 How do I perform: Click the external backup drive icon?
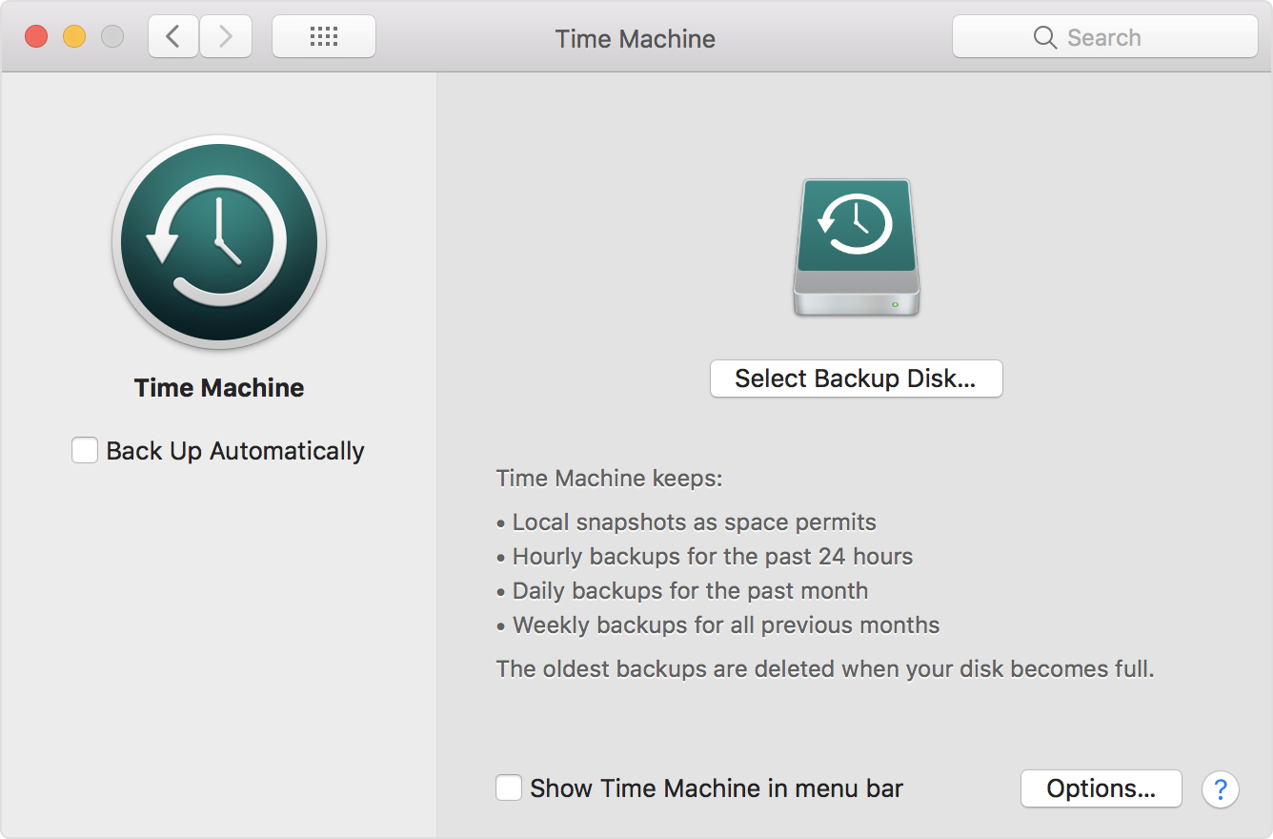(x=855, y=248)
